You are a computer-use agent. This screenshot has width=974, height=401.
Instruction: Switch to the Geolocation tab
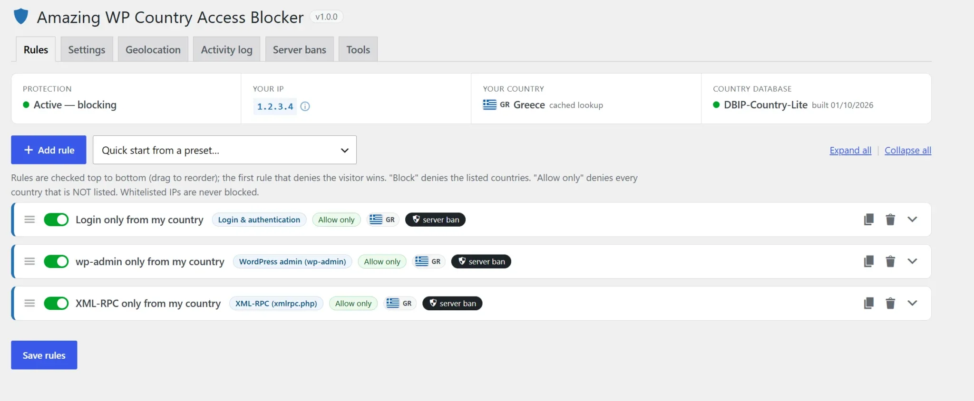(153, 49)
